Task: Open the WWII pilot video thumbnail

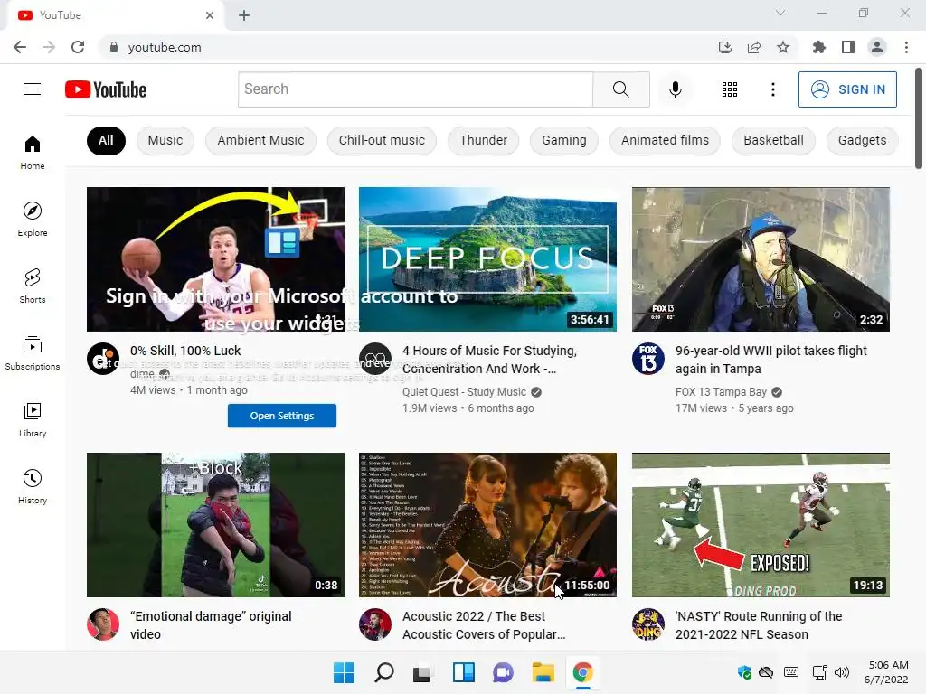Action: coord(761,259)
